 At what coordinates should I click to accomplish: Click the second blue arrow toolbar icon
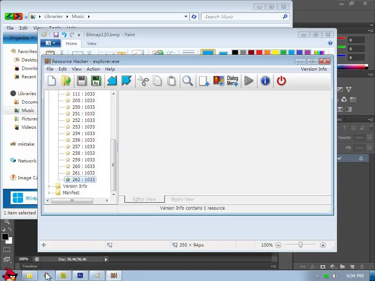[x=126, y=81]
